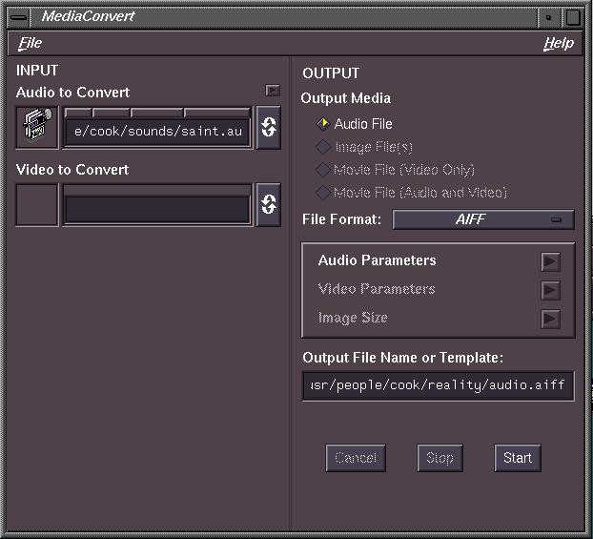Expand the Video Parameters section
This screenshot has width=593, height=539.
pos(550,290)
